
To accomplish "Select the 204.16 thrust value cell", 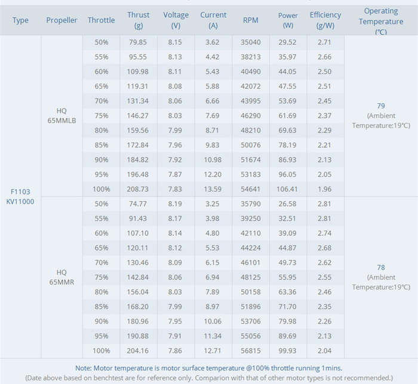I will (137, 351).
